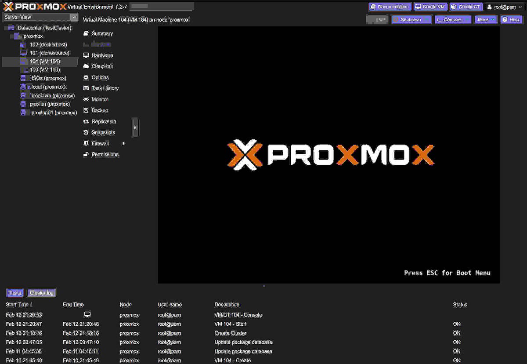Open the Monitor panel

(x=99, y=99)
